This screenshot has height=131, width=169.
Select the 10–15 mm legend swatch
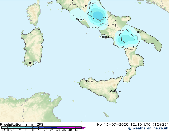[x=35, y=128]
